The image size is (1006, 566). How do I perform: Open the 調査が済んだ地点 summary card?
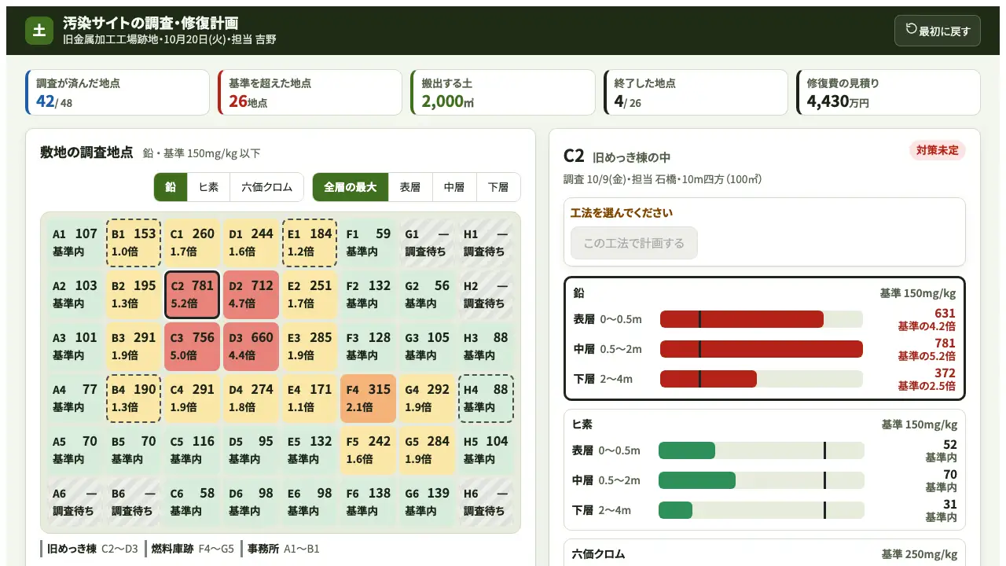click(x=118, y=93)
